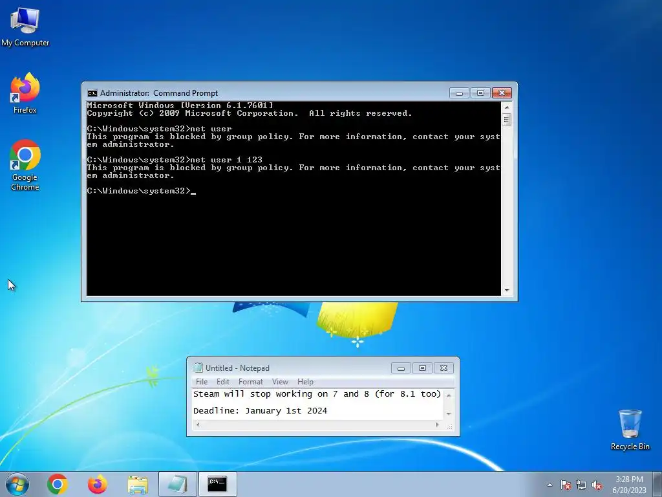662x497 pixels.
Task: Switch to Notepad via taskbar button
Action: coord(178,484)
